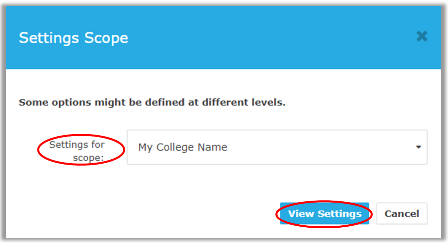Click the small triangle in scope combo box
This screenshot has height=243, width=448.
point(418,147)
